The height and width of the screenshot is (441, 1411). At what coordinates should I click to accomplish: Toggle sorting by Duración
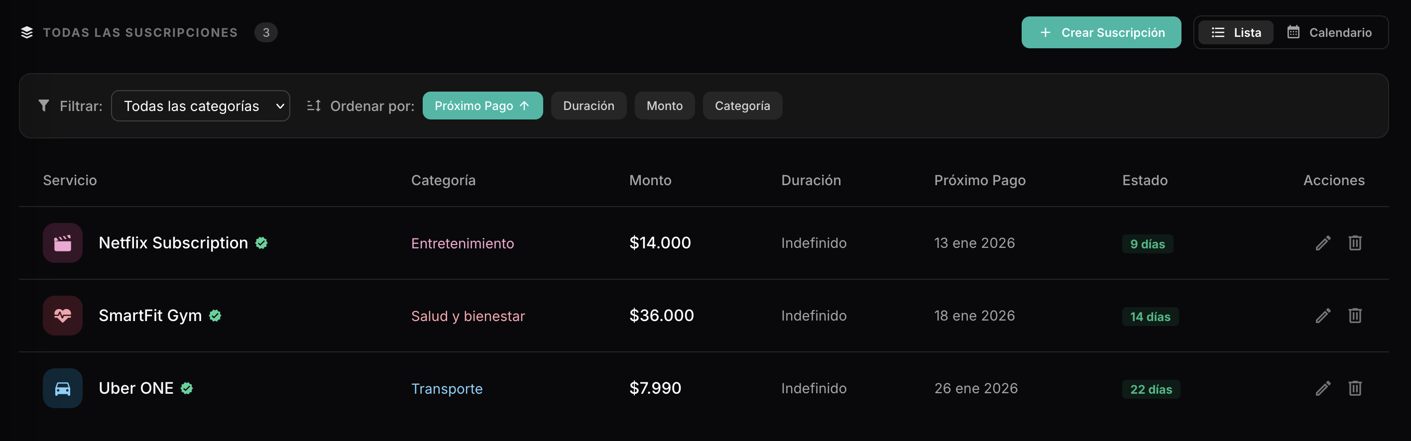click(x=588, y=106)
